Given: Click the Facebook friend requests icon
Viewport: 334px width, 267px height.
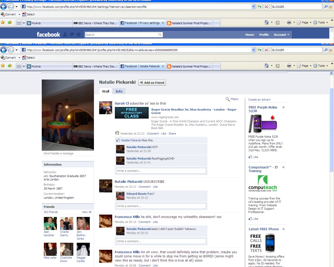Looking at the screenshot, I should (x=65, y=34).
